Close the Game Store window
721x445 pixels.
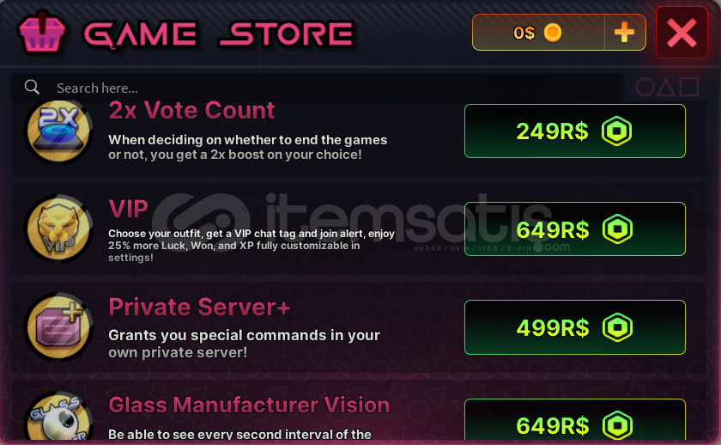pos(682,33)
